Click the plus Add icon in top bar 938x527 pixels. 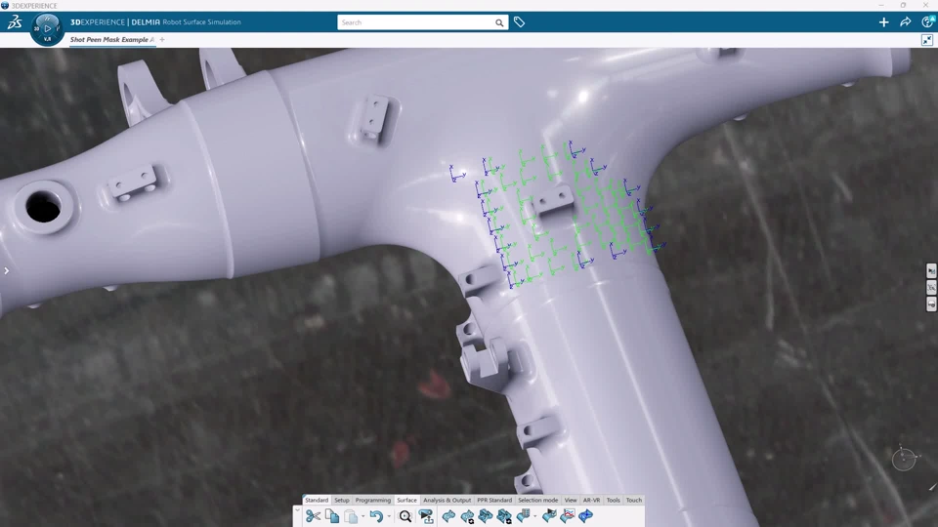[x=883, y=22]
